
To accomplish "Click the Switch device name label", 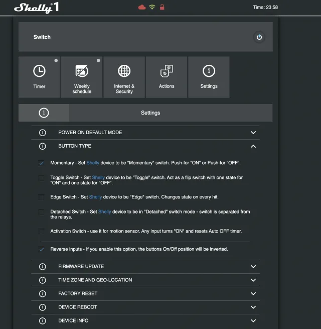I will (x=42, y=37).
